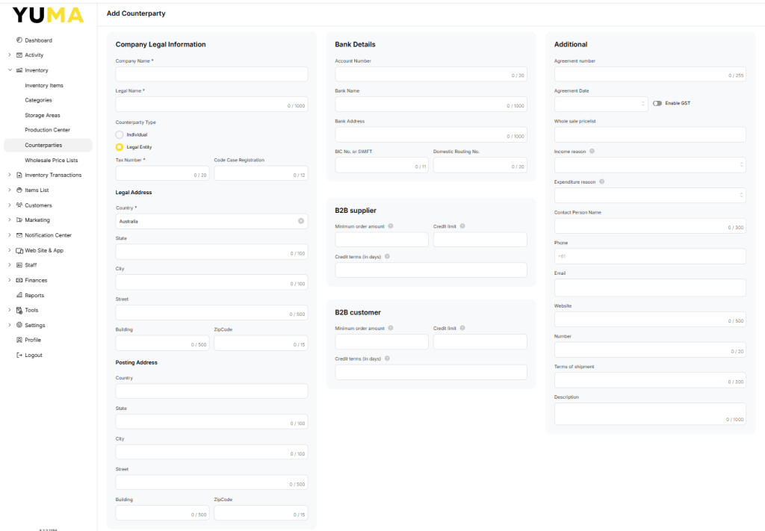Click the Tax Number input field
765x531 pixels.
(x=162, y=173)
